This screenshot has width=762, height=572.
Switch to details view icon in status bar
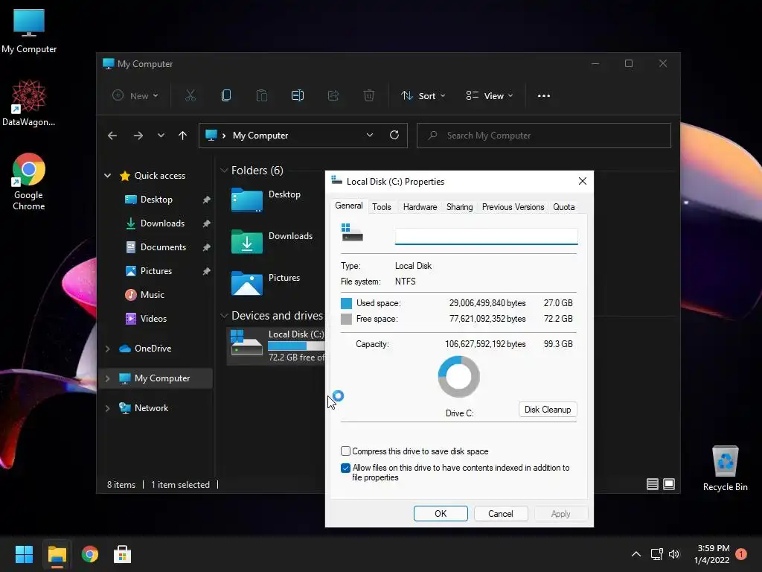653,484
